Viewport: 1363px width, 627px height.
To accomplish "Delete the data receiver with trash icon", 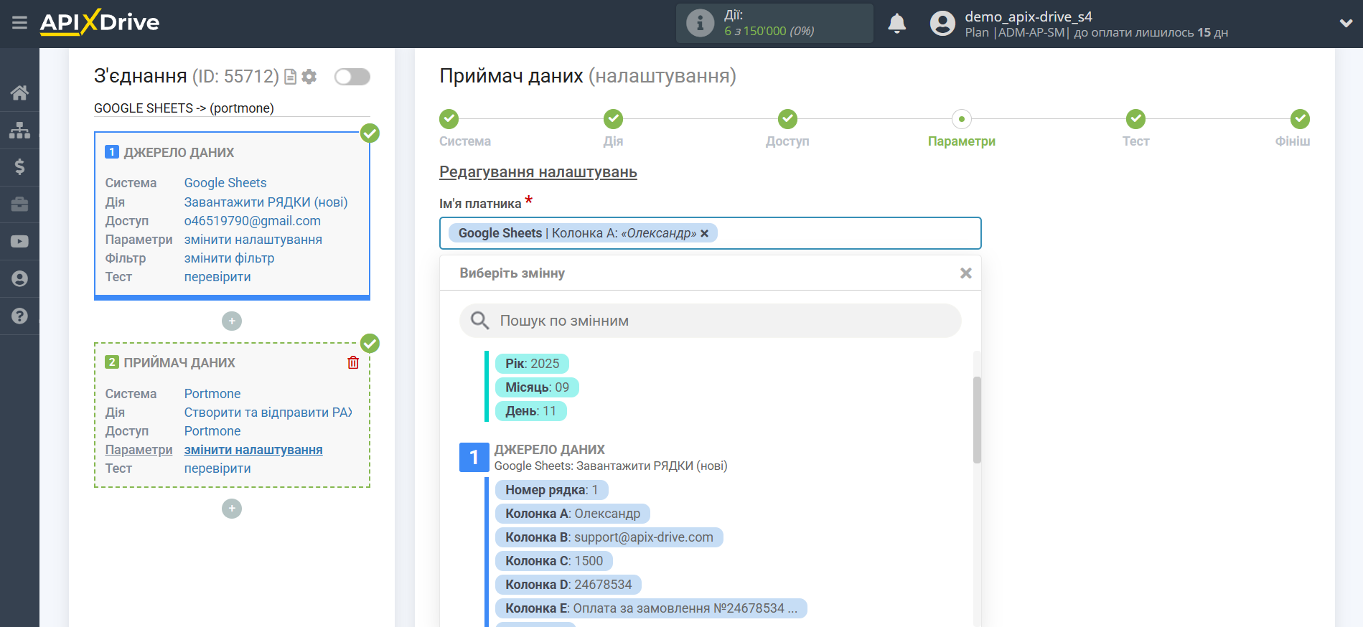I will 353,362.
